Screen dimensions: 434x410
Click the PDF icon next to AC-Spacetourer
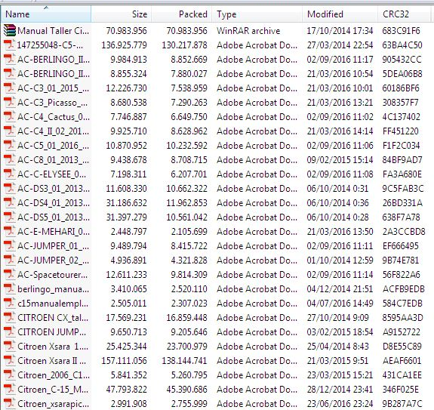pos(9,274)
